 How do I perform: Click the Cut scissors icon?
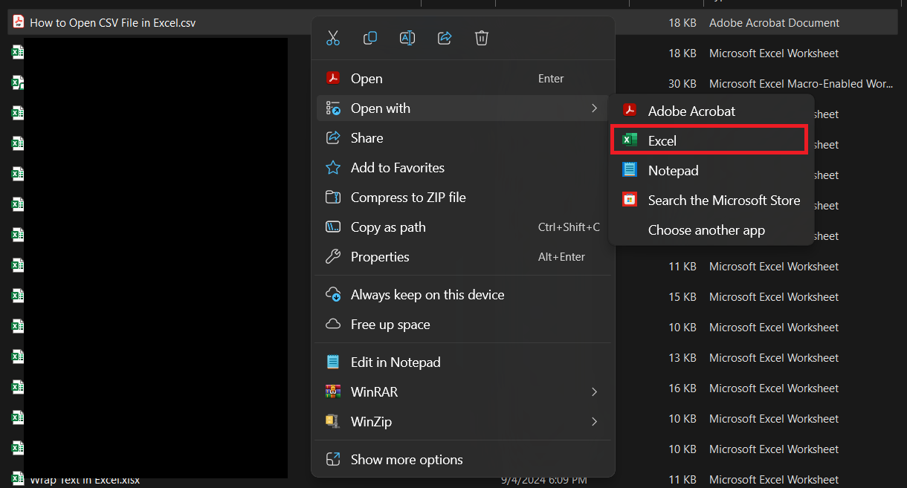click(333, 38)
